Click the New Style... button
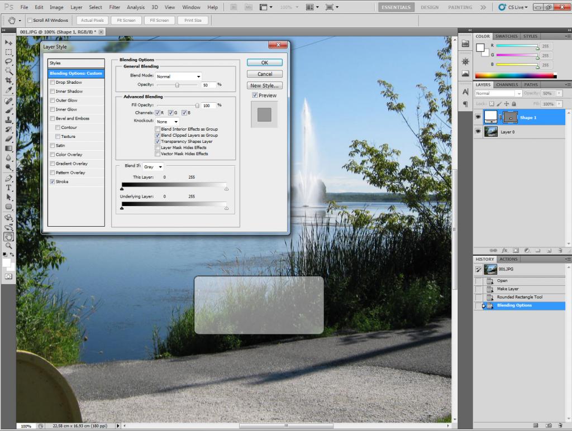The image size is (572, 431). (264, 85)
